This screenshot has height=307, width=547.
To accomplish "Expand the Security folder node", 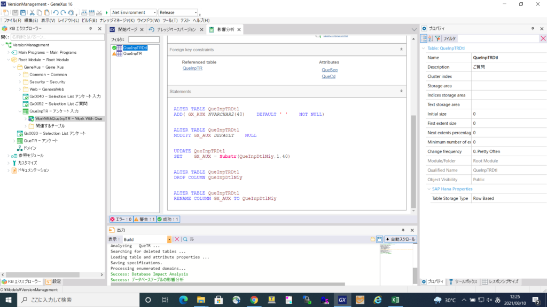I will [x=20, y=82].
